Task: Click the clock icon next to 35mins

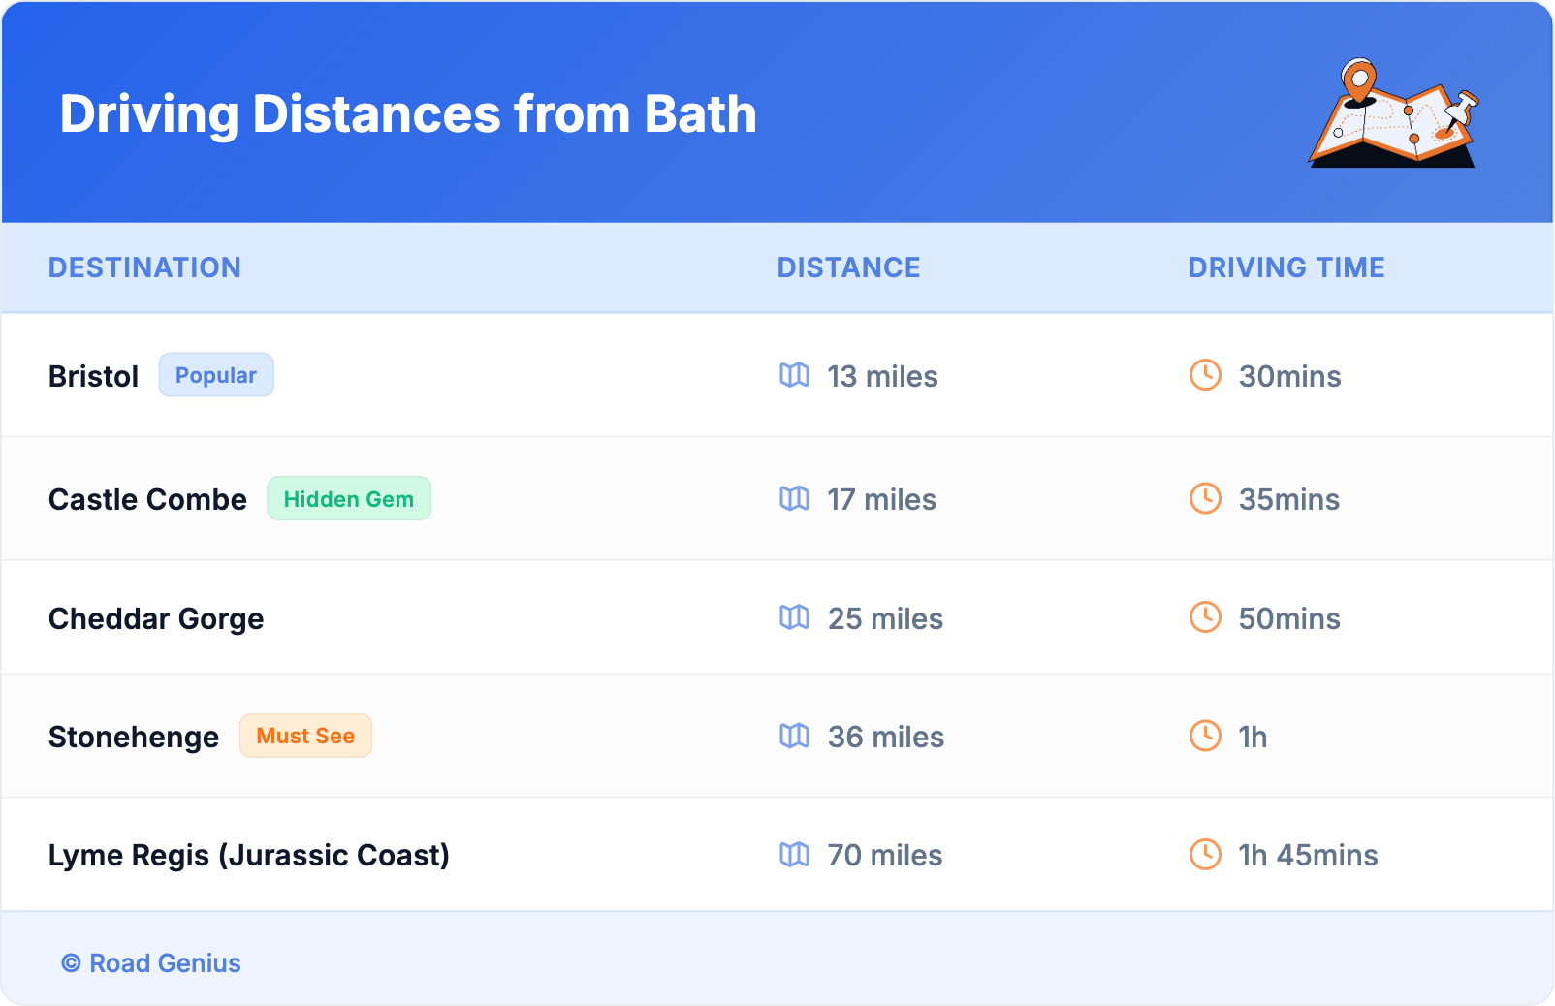Action: [1205, 498]
